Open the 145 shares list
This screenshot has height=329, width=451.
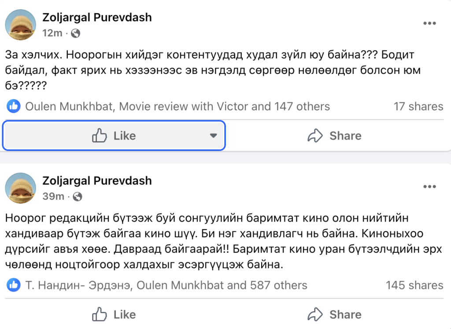(x=414, y=285)
